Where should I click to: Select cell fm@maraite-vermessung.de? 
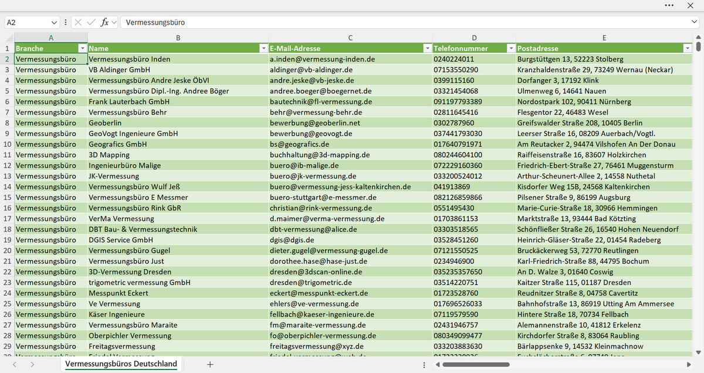point(350,325)
